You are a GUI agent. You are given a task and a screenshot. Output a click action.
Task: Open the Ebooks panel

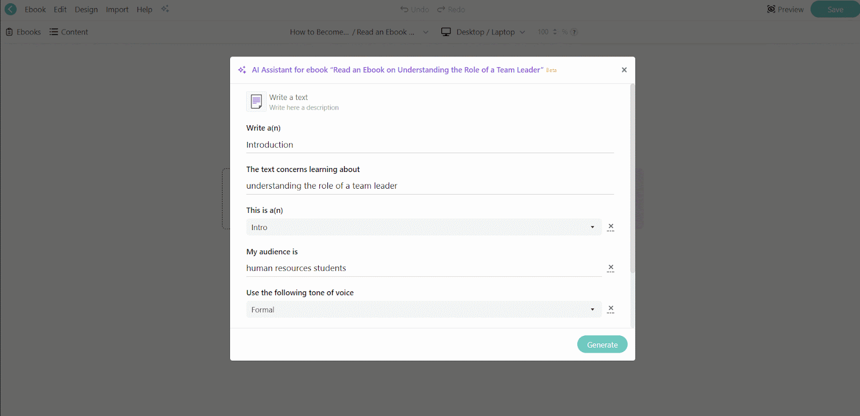tap(24, 32)
